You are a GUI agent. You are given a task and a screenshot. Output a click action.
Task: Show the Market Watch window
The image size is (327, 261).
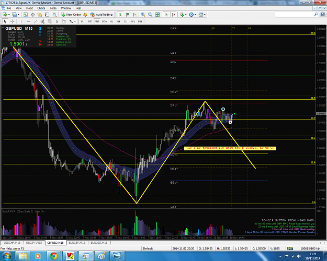(x=26, y=15)
